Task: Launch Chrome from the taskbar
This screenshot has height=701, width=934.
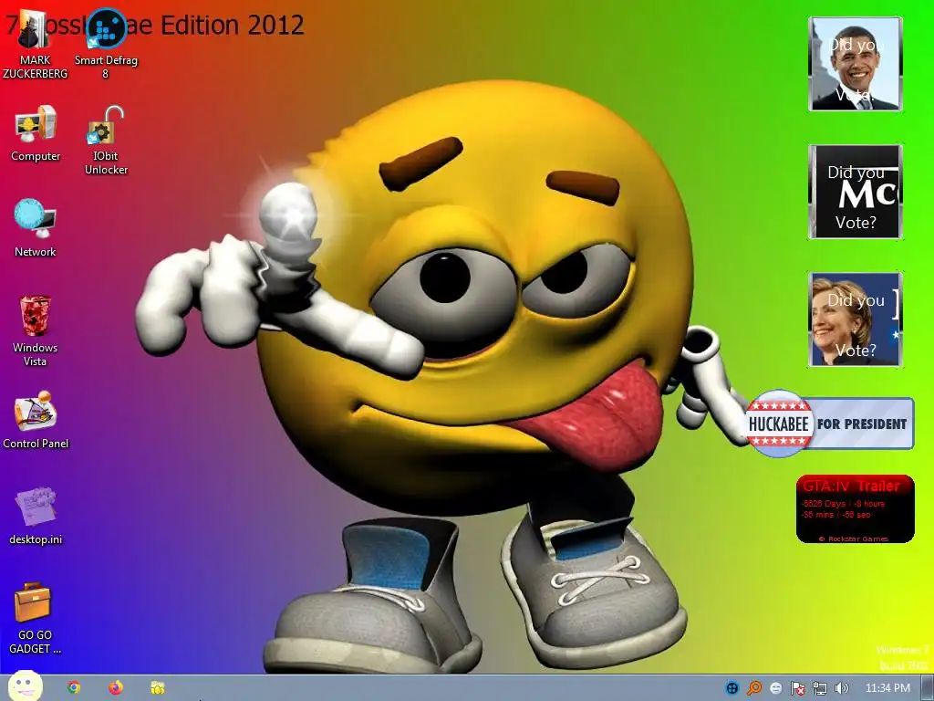Action: point(74,688)
